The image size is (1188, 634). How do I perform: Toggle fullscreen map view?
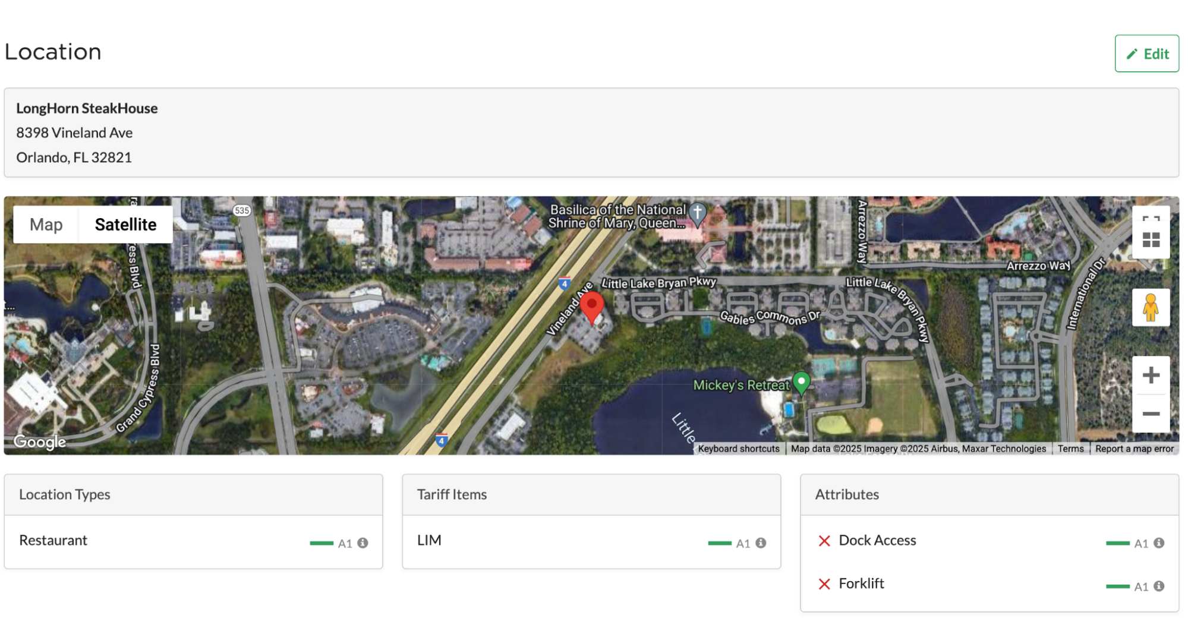pos(1151,219)
